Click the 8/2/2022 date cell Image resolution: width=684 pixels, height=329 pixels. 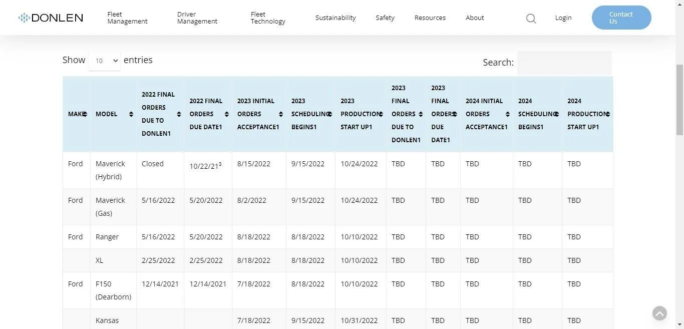[259, 207]
